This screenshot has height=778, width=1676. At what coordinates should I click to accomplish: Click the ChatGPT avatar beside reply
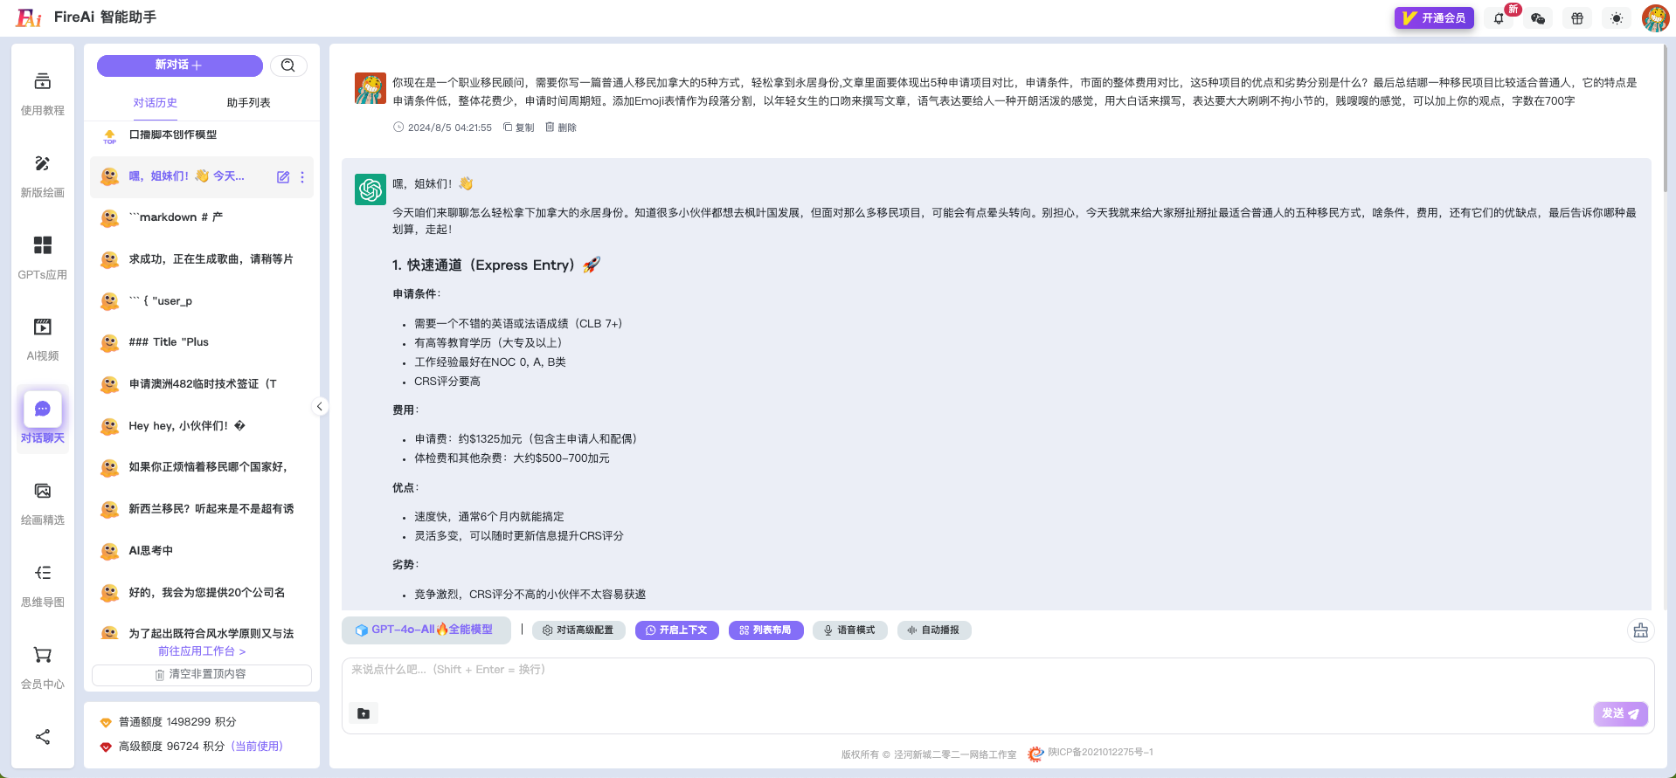click(x=370, y=189)
